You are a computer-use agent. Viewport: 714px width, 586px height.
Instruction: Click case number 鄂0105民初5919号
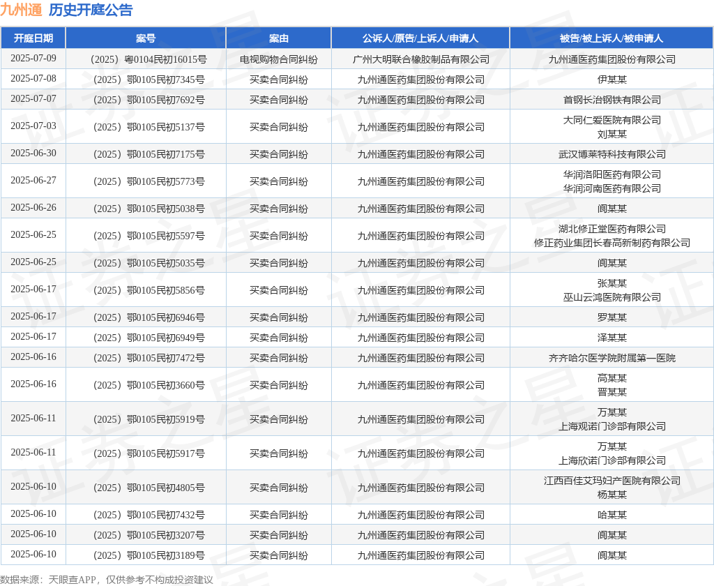pos(166,419)
